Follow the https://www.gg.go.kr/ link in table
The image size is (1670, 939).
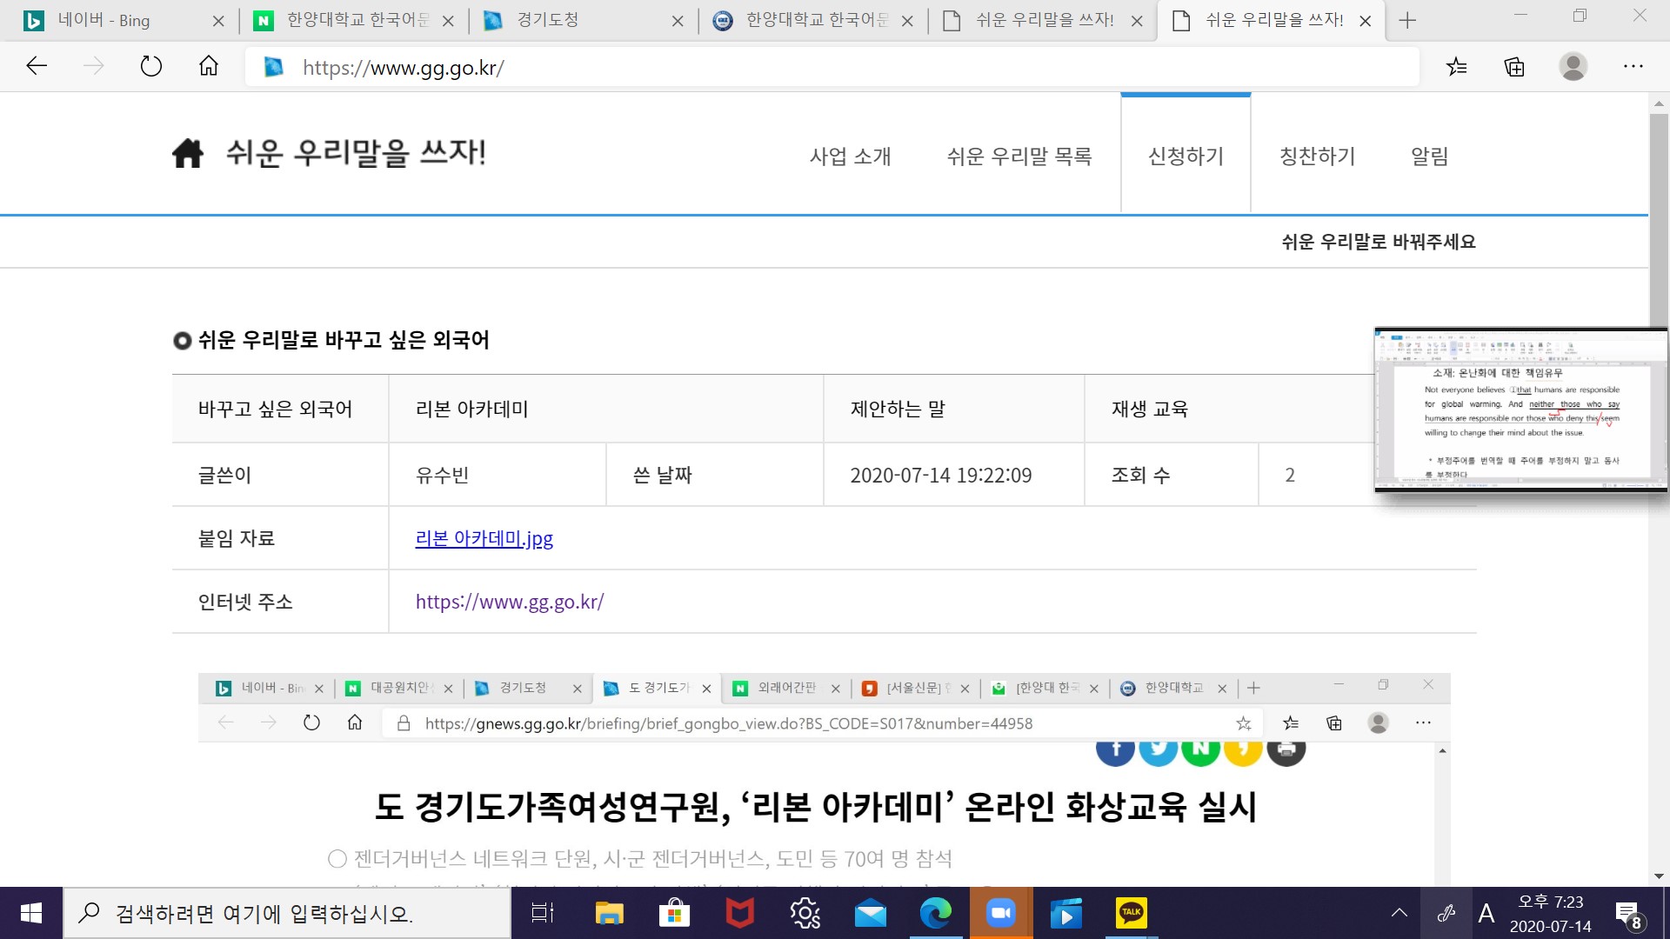pos(509,602)
